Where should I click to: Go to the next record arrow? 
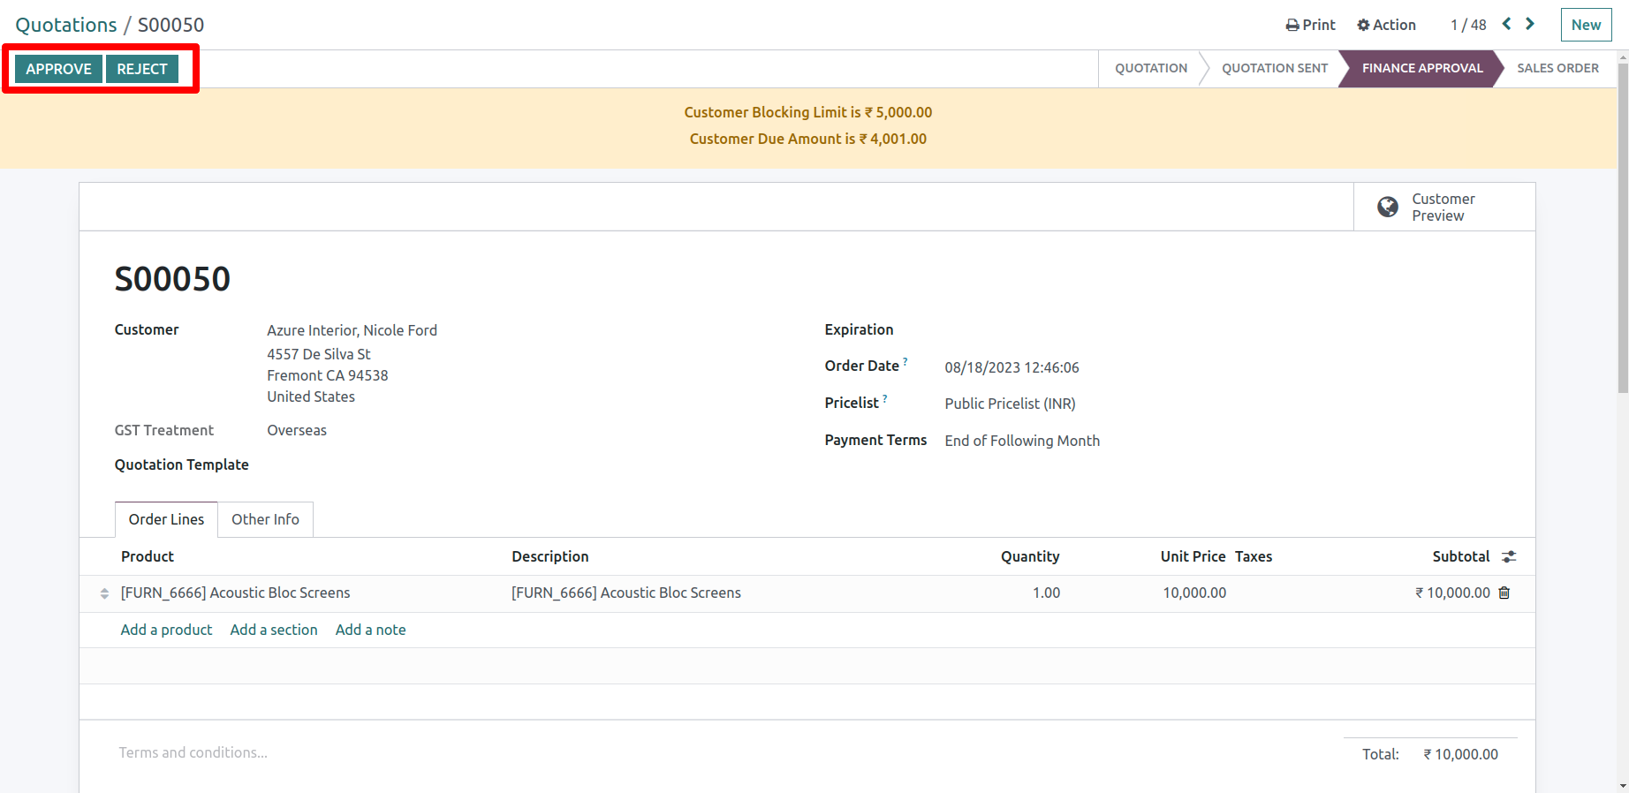click(1530, 25)
